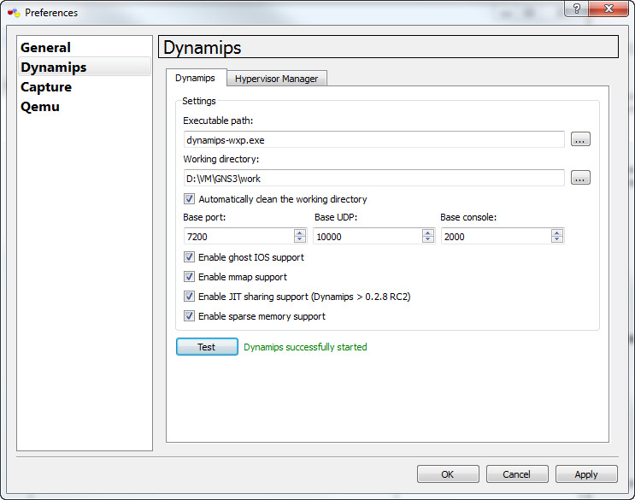
Task: Browse for working directory folder
Action: coord(580,178)
